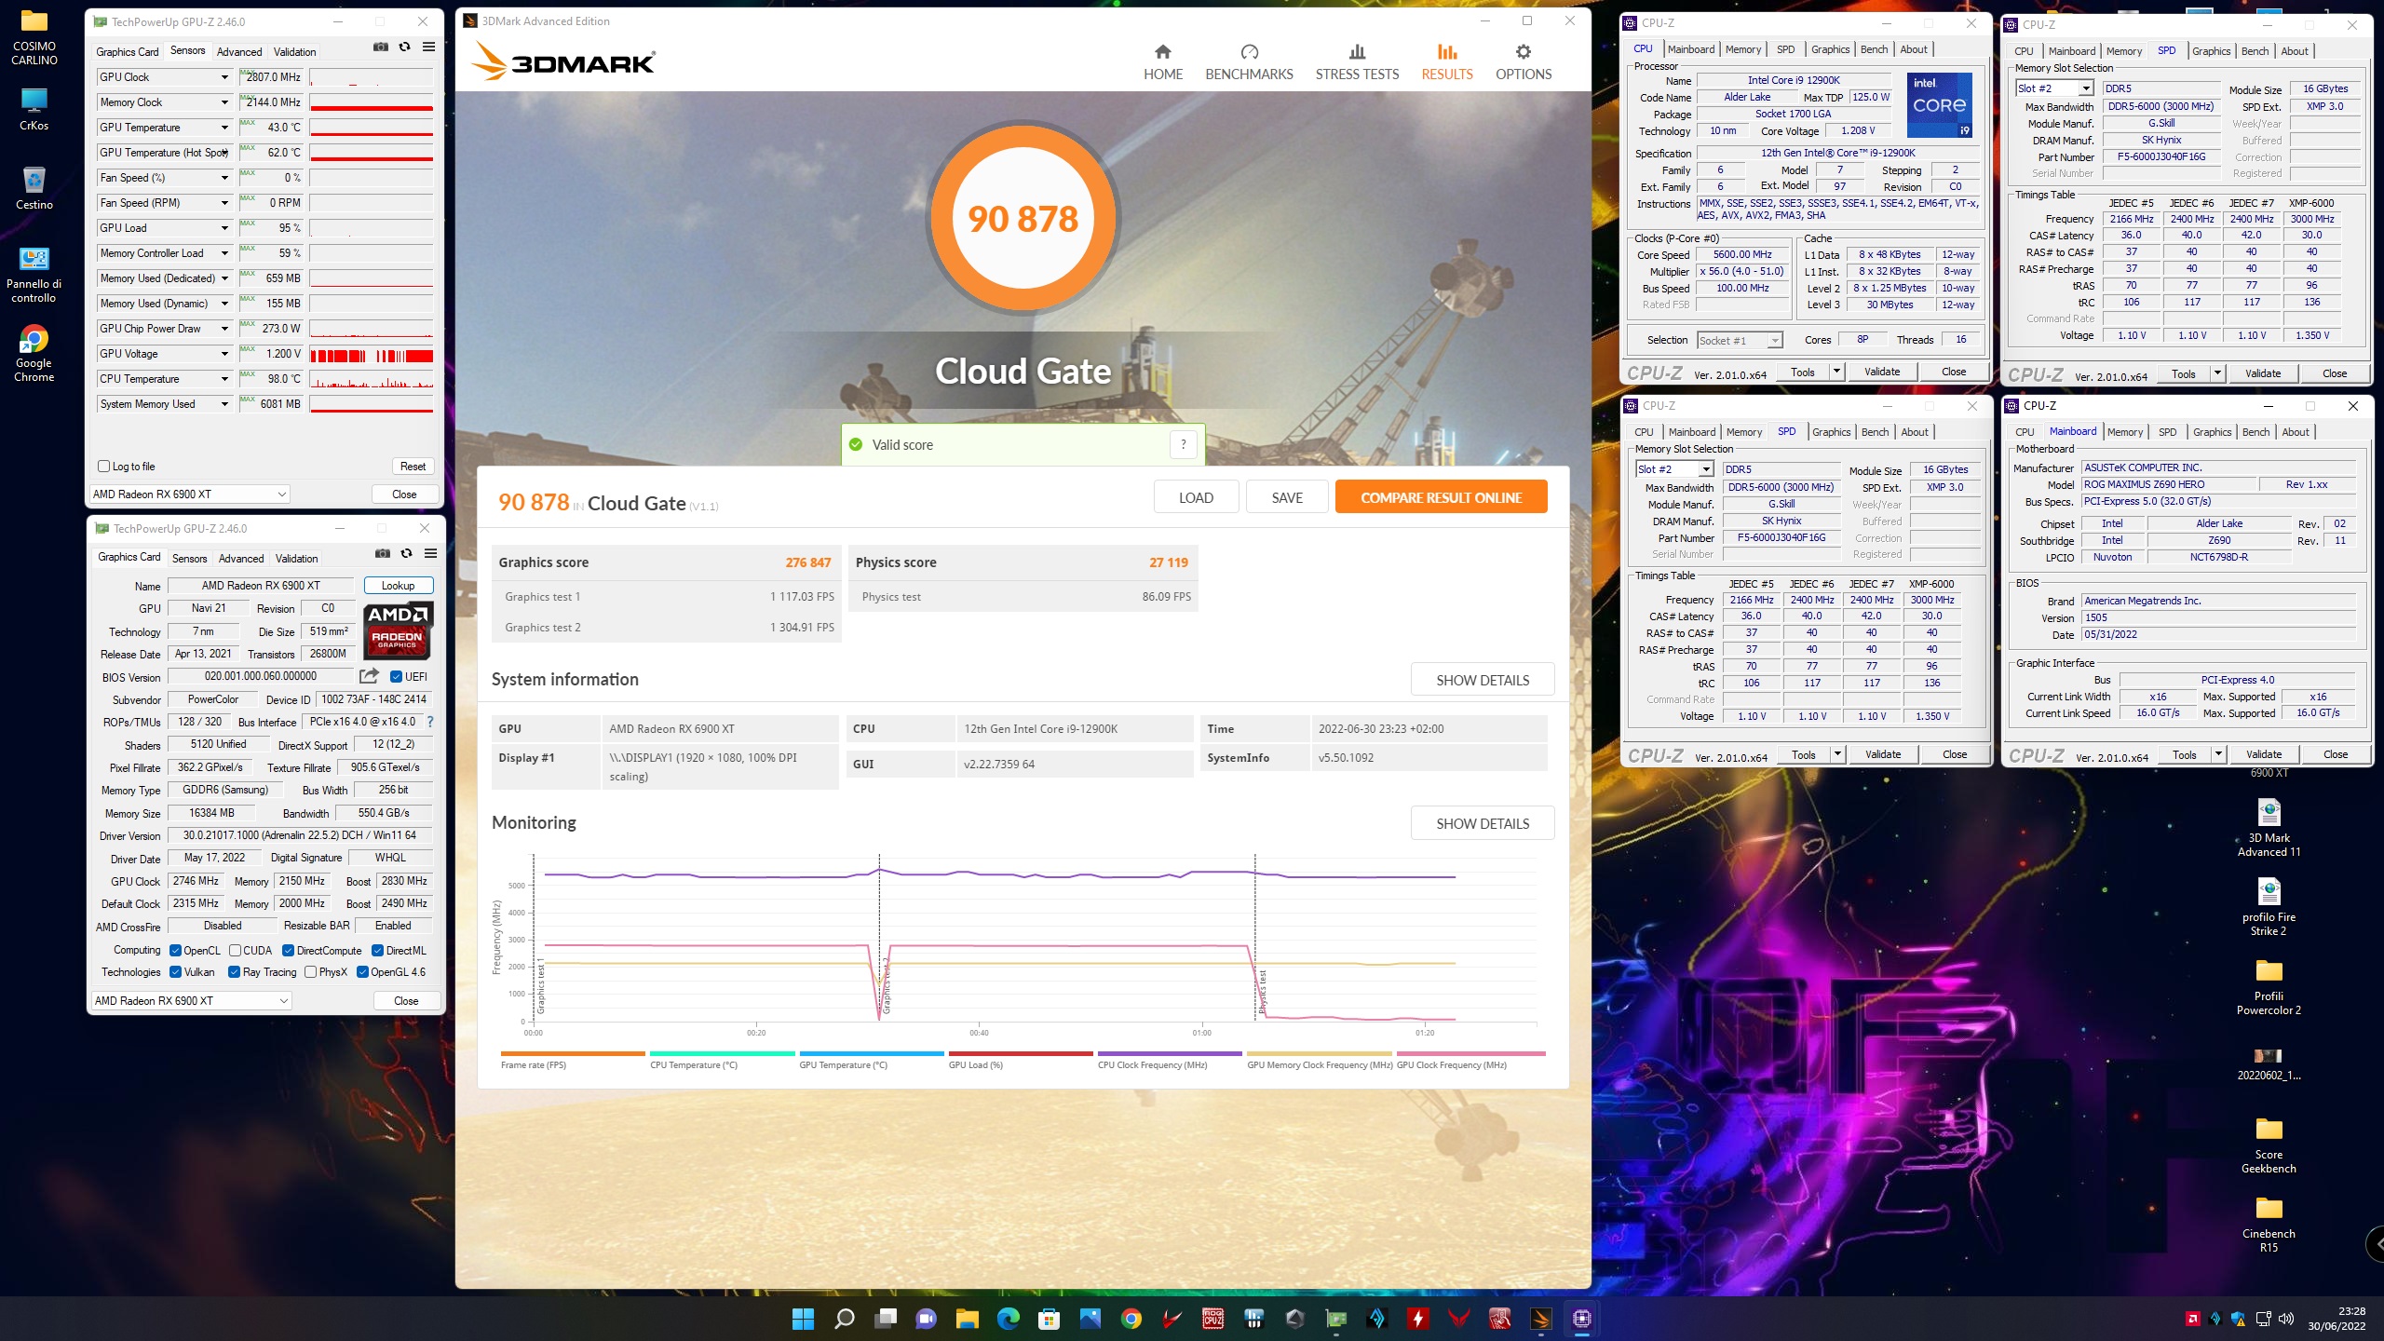Toggle the PhysX checkbox in GPU-Z
Image resolution: width=2384 pixels, height=1341 pixels.
[x=310, y=972]
